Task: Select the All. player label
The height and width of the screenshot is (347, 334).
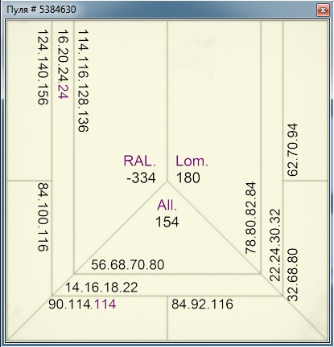Action: pos(167,205)
